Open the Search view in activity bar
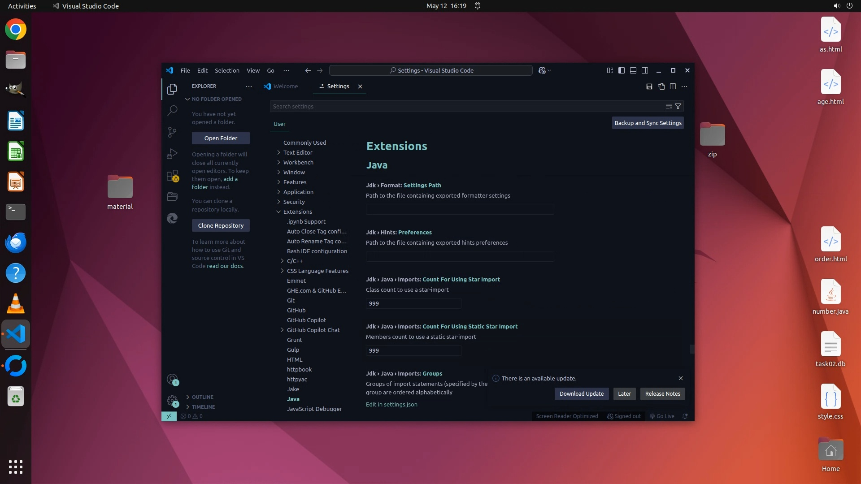 tap(172, 110)
